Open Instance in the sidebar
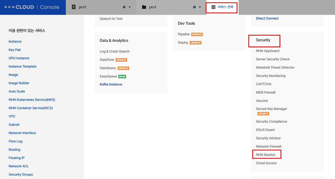The image size is (335, 179). point(15,42)
